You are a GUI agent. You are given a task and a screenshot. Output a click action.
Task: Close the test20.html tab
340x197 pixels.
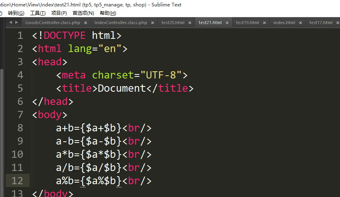tap(190, 23)
